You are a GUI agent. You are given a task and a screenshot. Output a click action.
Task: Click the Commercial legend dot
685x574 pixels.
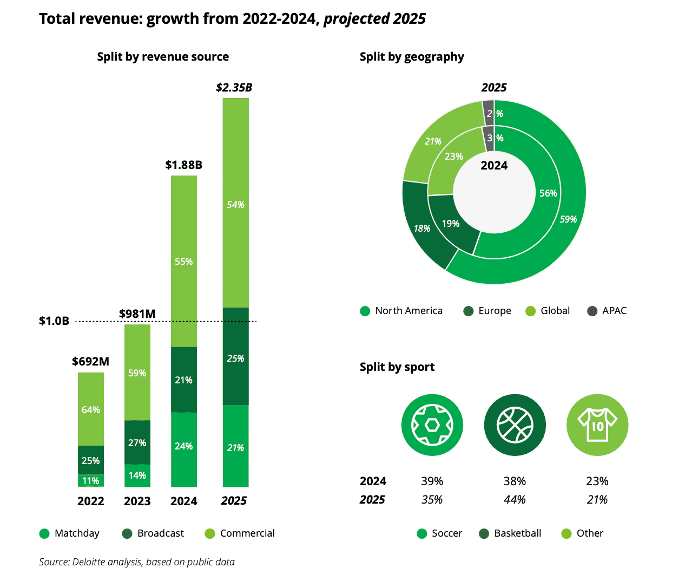pos(210,534)
